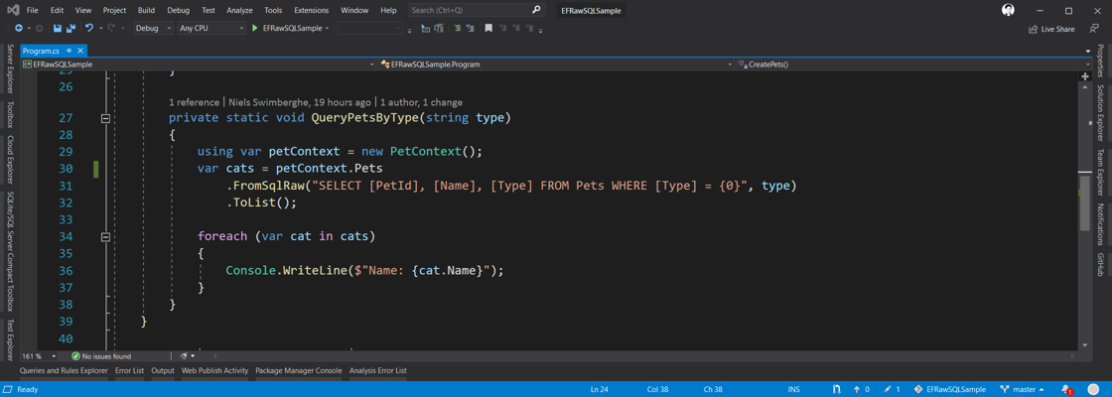Click the '1 reference' CodeLens link
Viewport: 1112px width, 397px height.
pyautogui.click(x=195, y=102)
